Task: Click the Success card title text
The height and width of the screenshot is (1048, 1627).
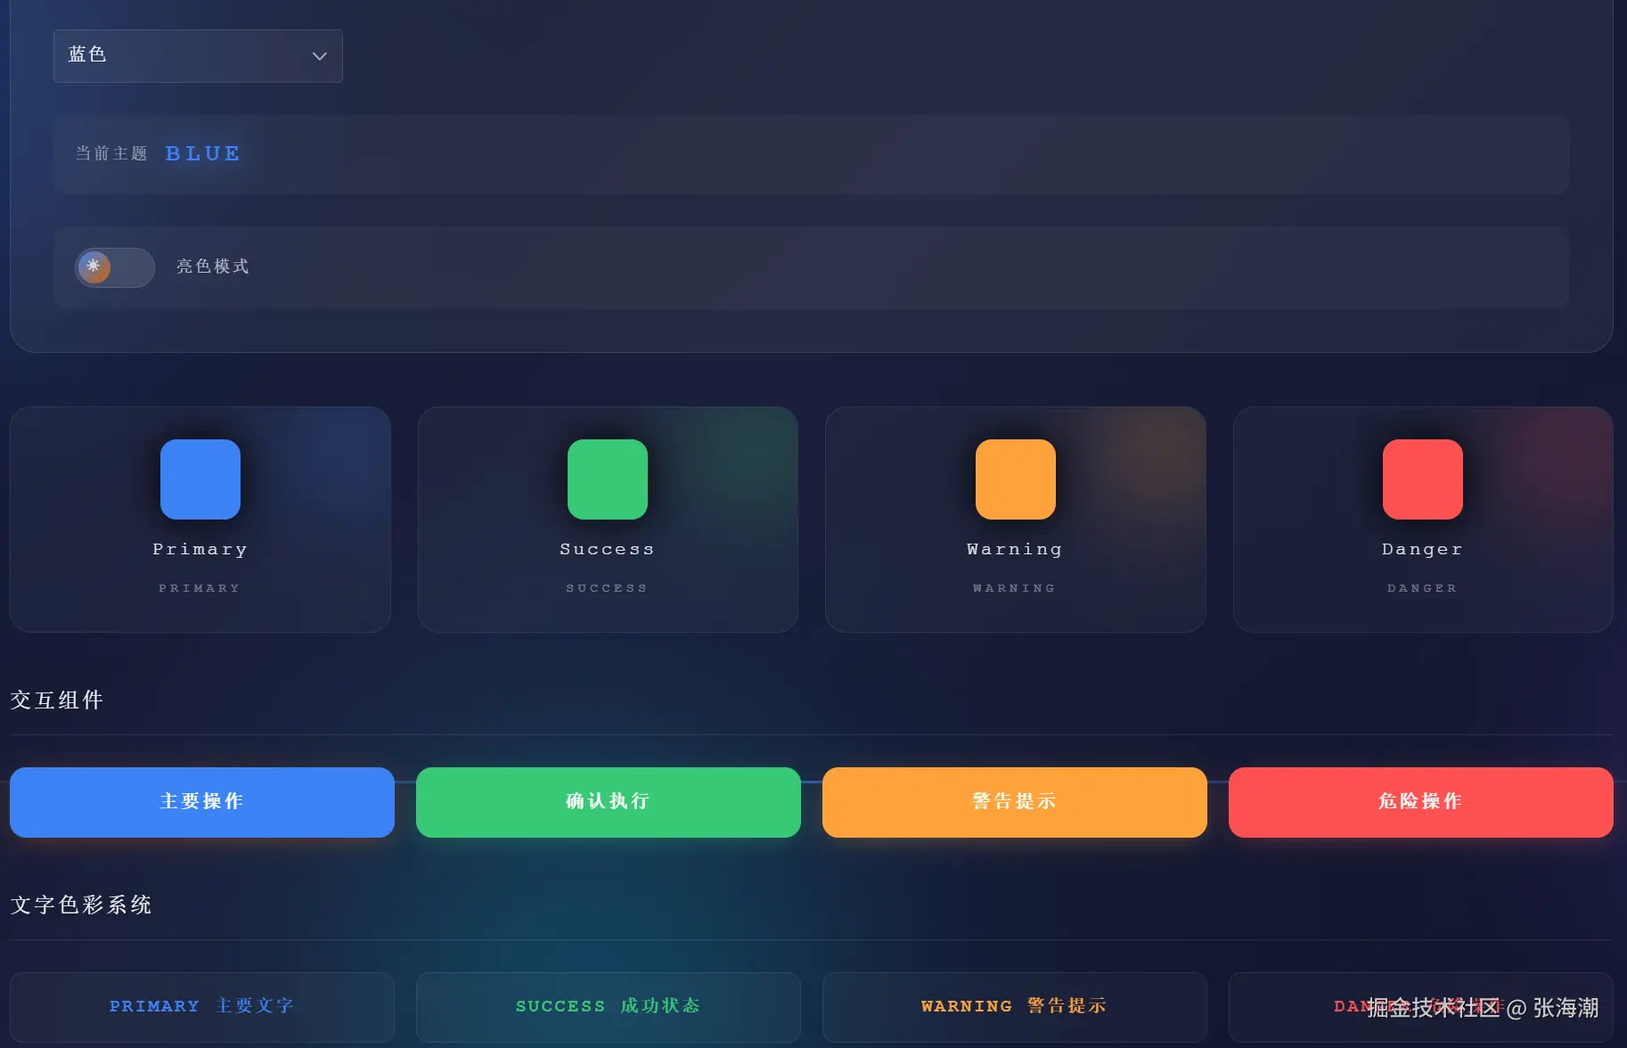Action: [x=608, y=550]
